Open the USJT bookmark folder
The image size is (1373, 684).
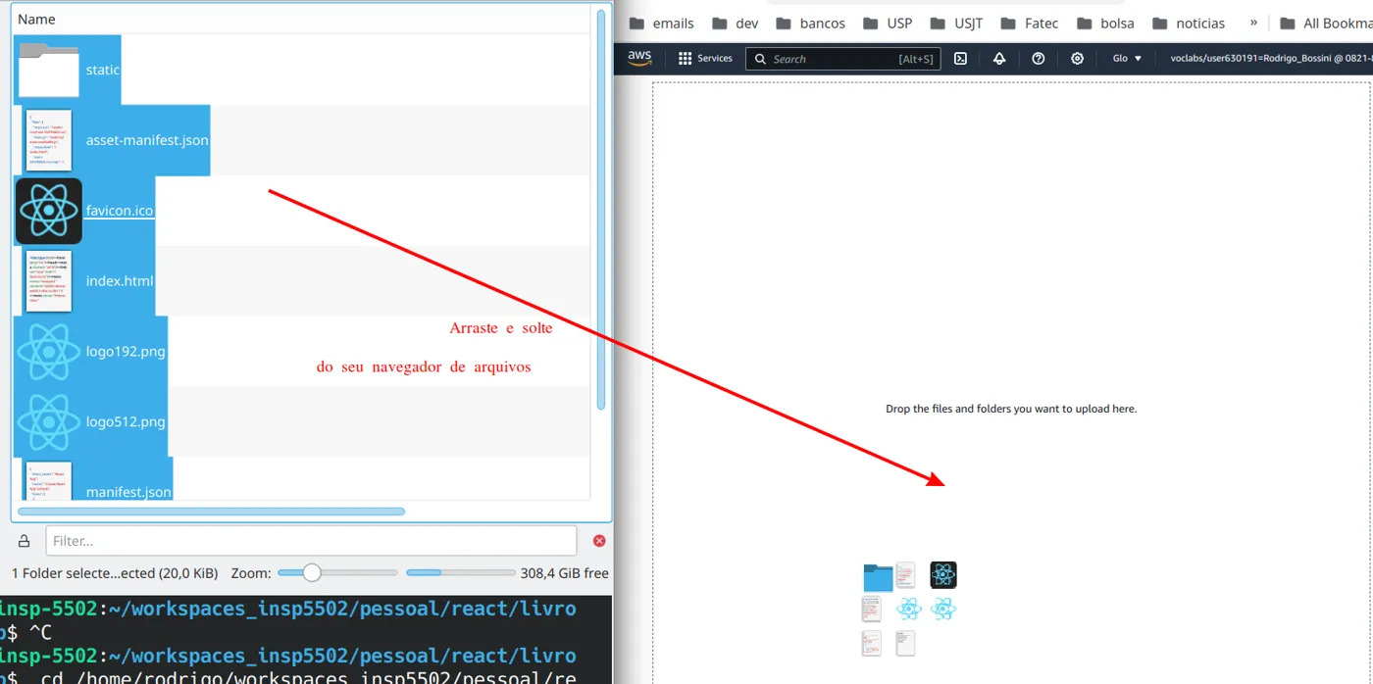[x=956, y=24]
